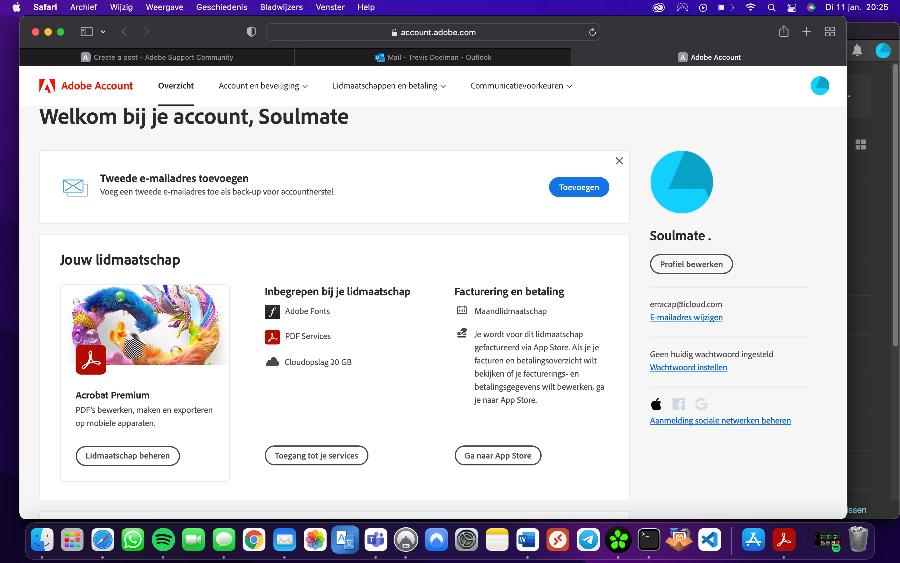
Task: Open the macOS Control Center toggles
Action: [x=792, y=8]
